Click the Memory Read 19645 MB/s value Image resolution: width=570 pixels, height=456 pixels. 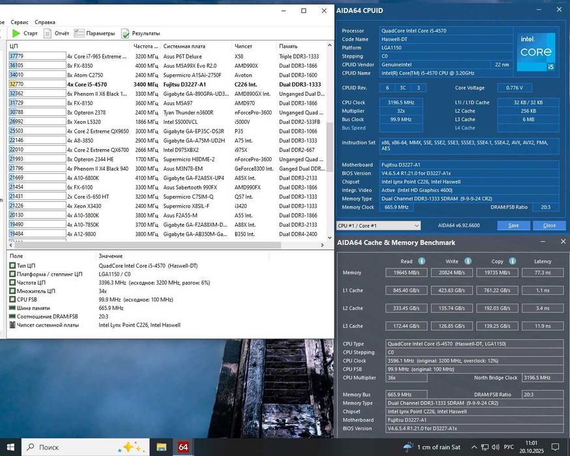click(x=406, y=272)
